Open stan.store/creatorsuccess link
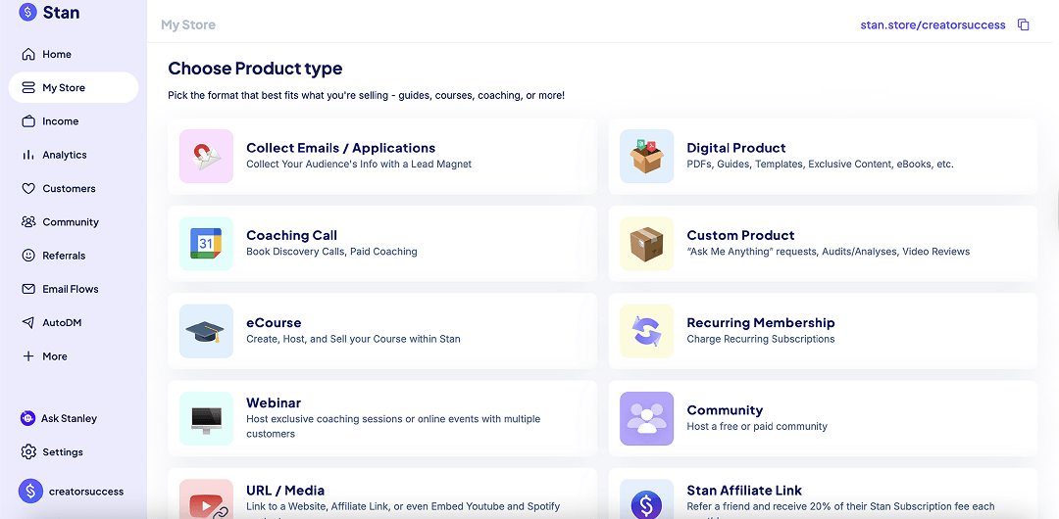This screenshot has height=519, width=1059. coord(933,25)
